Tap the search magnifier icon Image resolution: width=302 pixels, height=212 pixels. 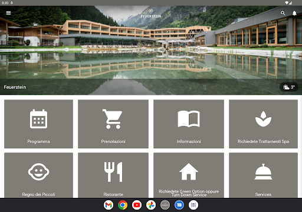pos(283,13)
